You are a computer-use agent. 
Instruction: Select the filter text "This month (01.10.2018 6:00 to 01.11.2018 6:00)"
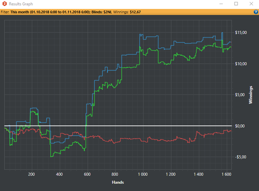(x=50, y=12)
